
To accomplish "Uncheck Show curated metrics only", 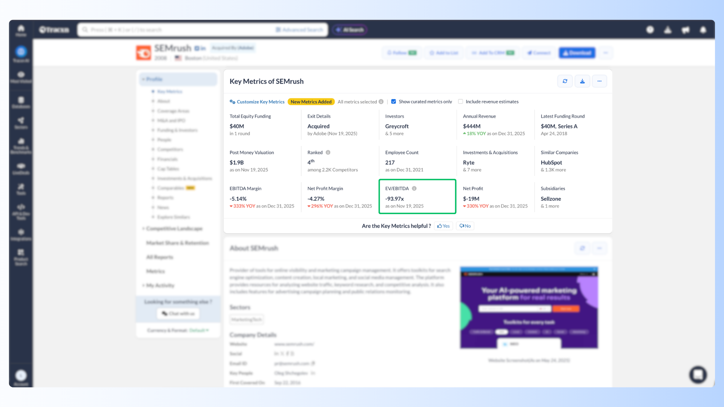I will tap(394, 102).
